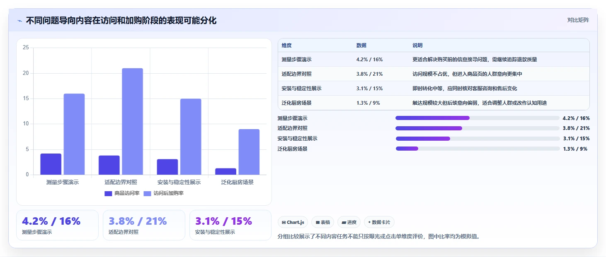Click the y-axis tick value 25

pos(26,48)
